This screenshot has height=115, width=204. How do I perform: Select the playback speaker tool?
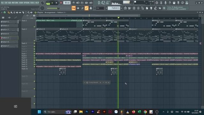tap(32, 12)
